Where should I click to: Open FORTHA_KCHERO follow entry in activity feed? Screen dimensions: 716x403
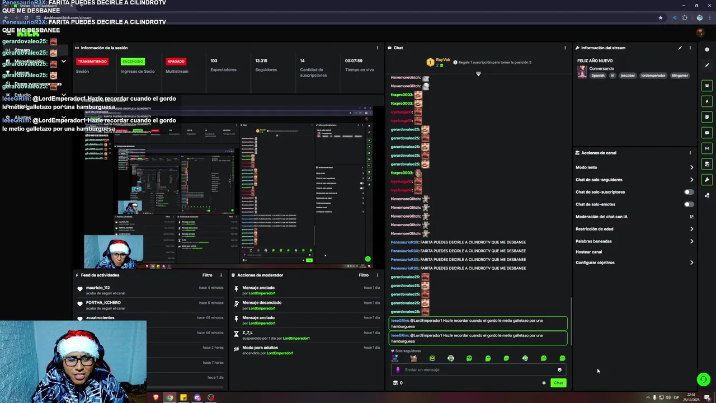click(x=151, y=305)
